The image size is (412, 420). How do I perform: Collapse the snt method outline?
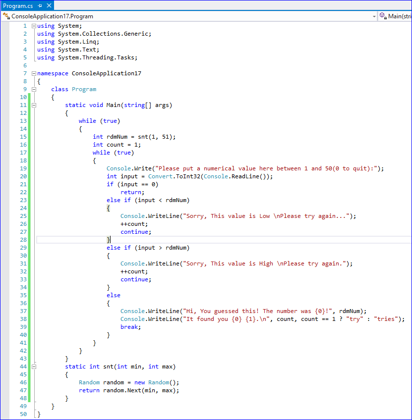[33, 367]
